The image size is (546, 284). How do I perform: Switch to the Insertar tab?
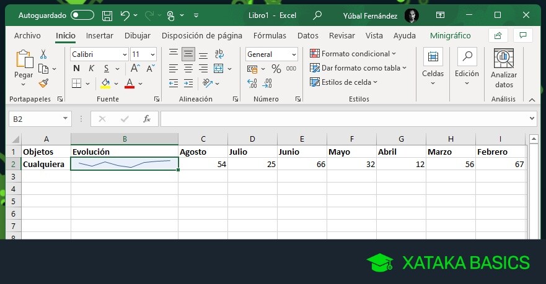click(100, 35)
